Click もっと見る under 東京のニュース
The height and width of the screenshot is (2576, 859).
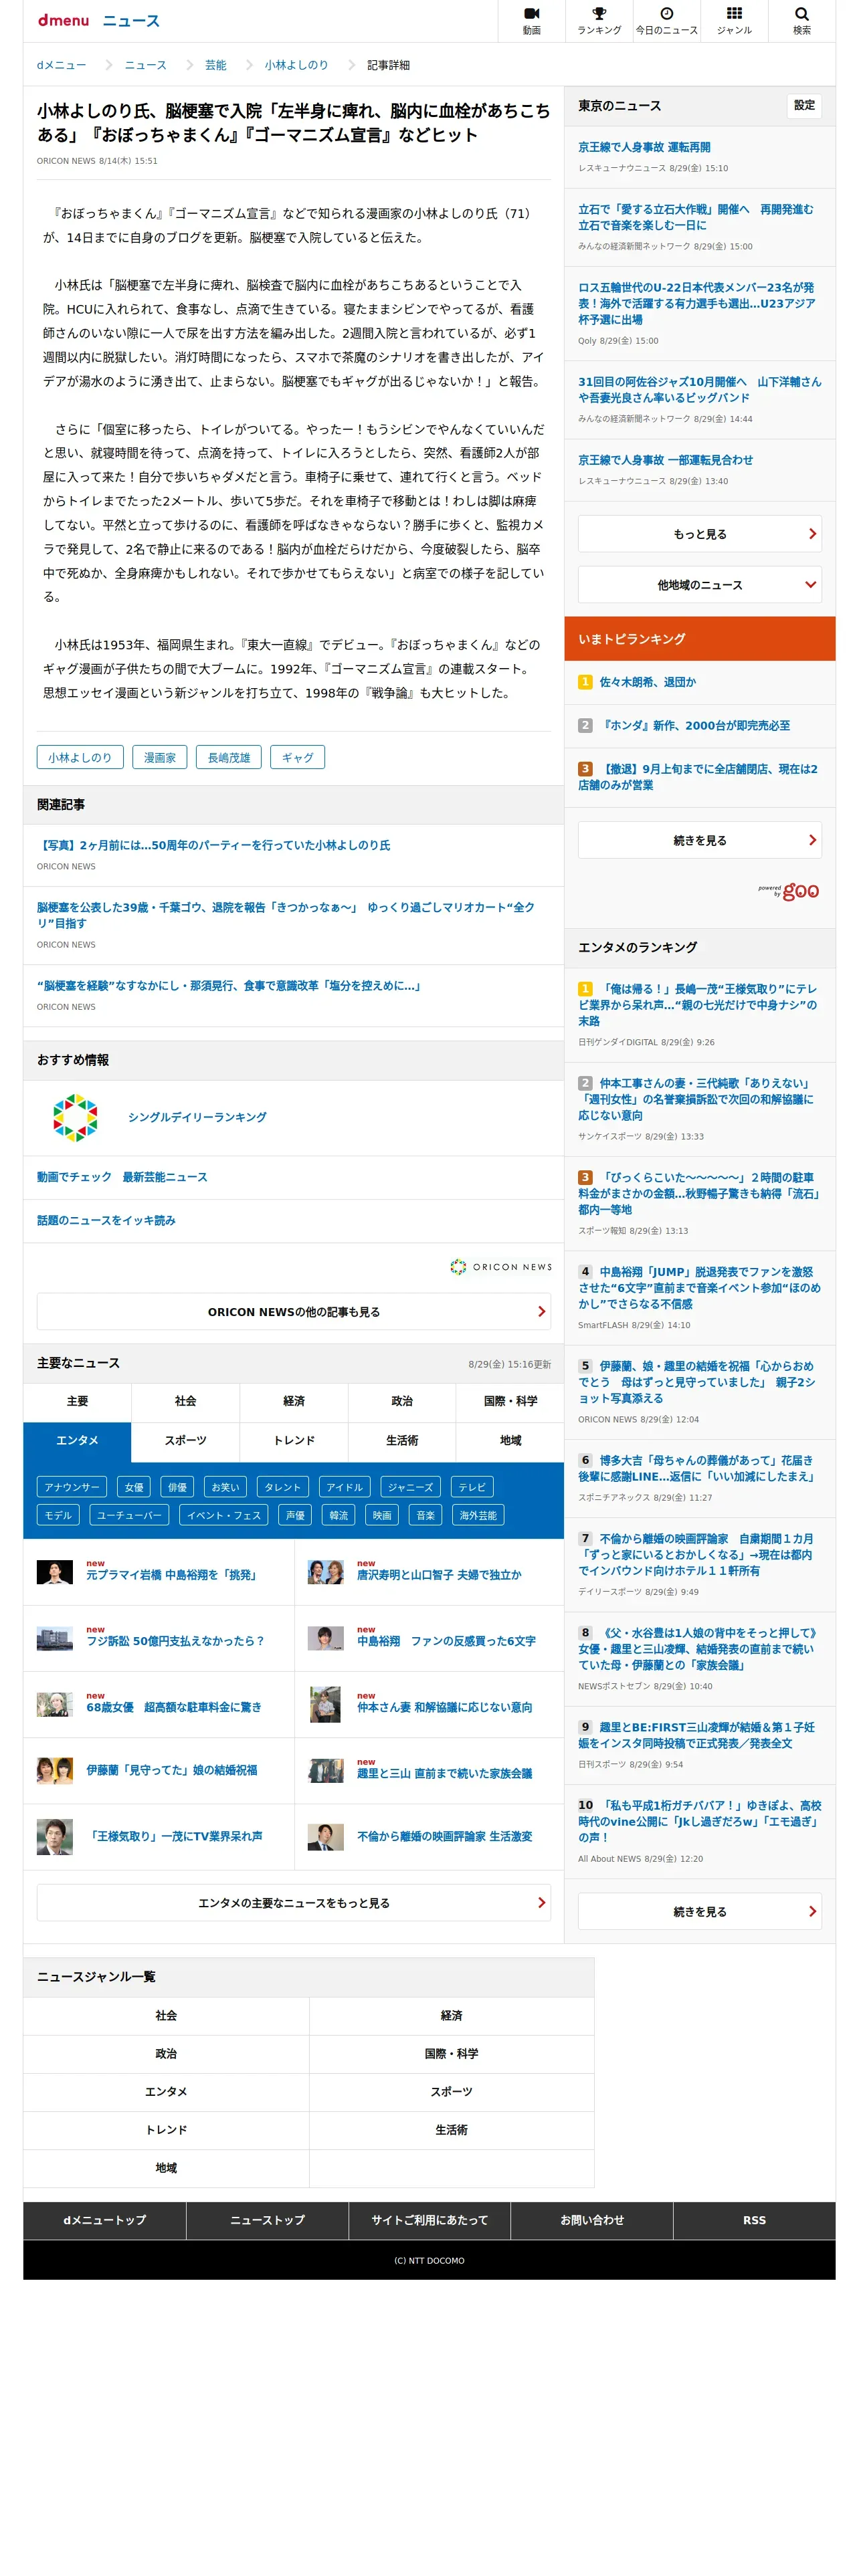(x=699, y=534)
